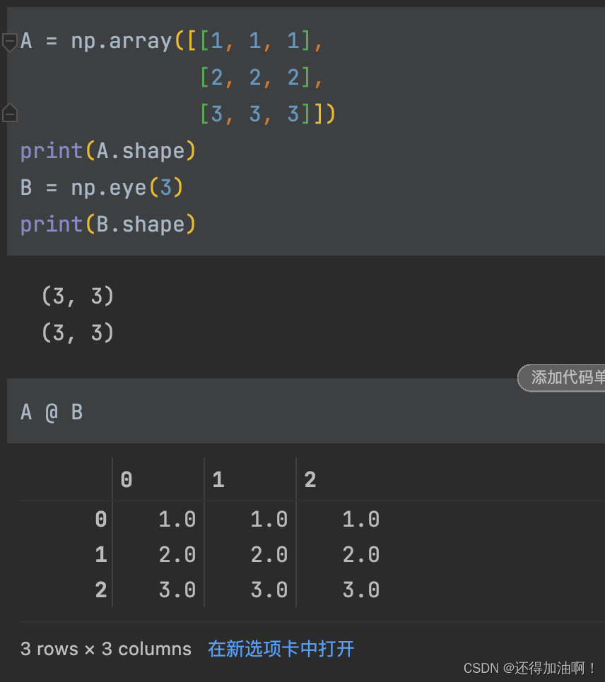Click the fold end marker beside [3, 3, 3]
605x682 pixels.
(10, 113)
